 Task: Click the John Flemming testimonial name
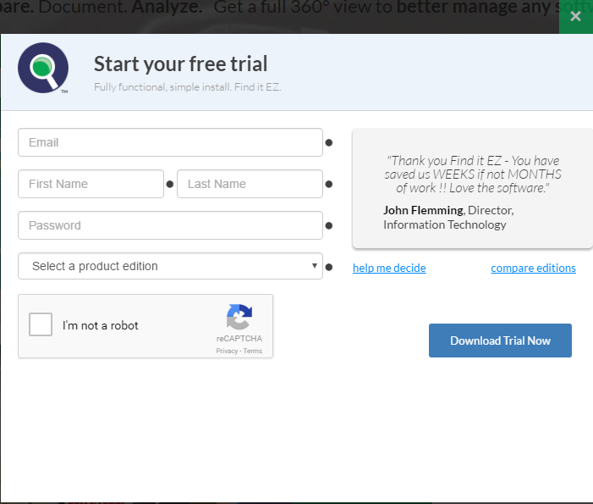pos(423,210)
